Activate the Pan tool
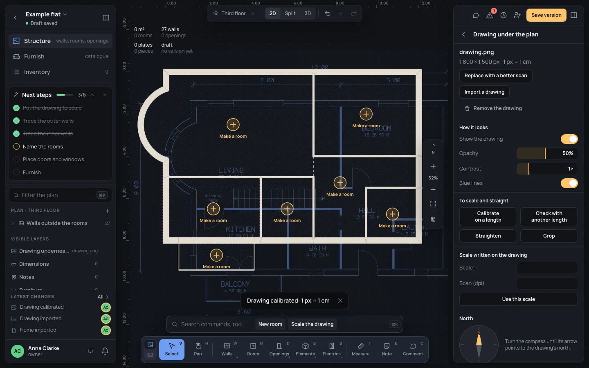Screen dimensions: 589x368 point(198,350)
